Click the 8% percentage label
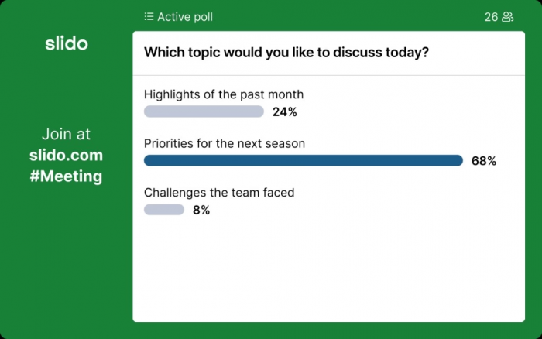Image resolution: width=542 pixels, height=339 pixels. pos(201,210)
